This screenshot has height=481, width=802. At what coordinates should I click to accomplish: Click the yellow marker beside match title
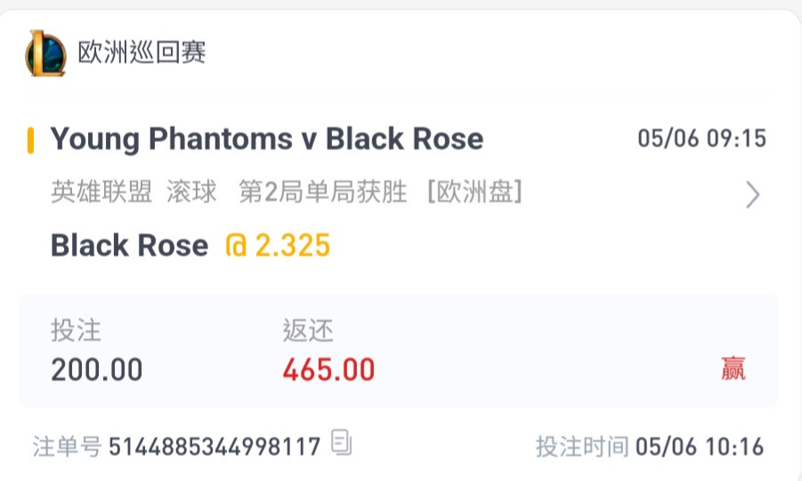pyautogui.click(x=30, y=140)
